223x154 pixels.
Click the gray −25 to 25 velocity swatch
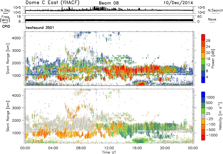point(203,116)
